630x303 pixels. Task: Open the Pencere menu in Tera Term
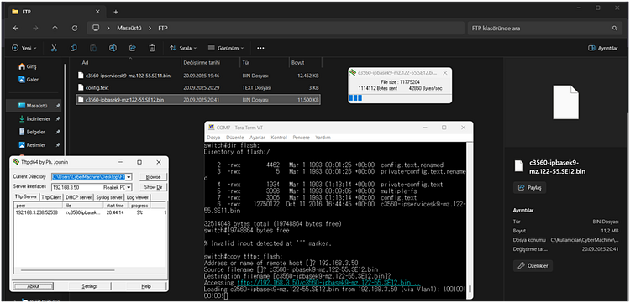302,138
